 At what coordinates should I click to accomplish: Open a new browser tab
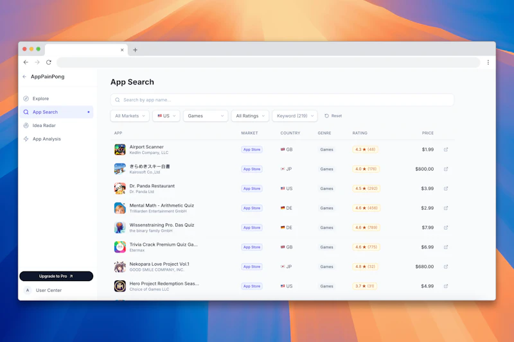(135, 50)
